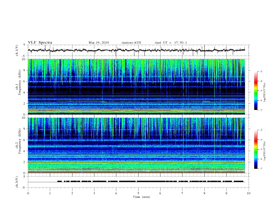Click time axis tick label "8"

coord(204,193)
